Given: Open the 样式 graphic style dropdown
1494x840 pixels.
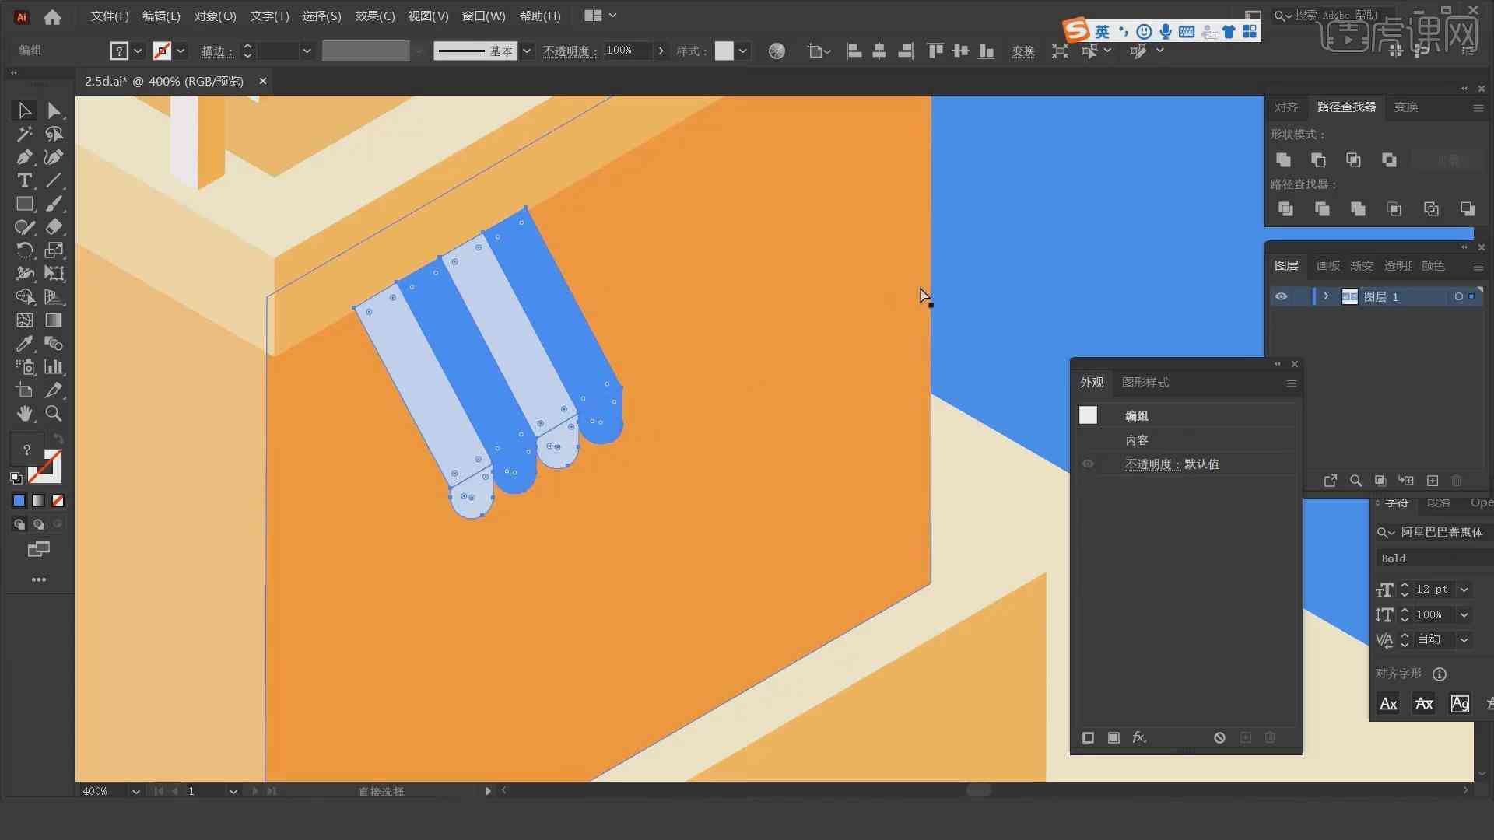Looking at the screenshot, I should 743,51.
